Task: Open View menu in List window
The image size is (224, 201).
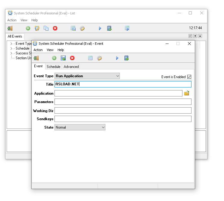Action: pyautogui.click(x=24, y=20)
